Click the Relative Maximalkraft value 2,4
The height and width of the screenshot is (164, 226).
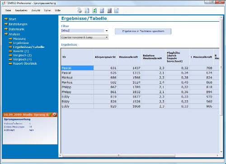(x=162, y=82)
